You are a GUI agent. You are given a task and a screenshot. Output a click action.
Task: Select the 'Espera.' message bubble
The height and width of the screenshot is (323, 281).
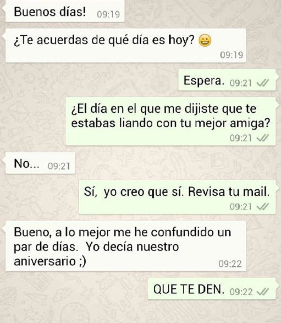[227, 80]
